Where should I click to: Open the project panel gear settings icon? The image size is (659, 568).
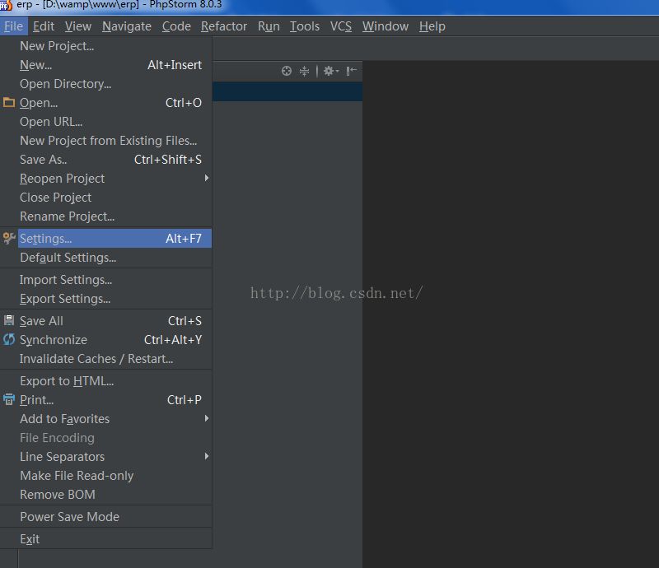[331, 71]
